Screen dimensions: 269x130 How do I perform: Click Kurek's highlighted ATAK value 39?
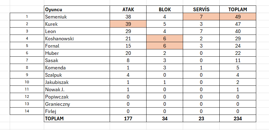coord(128,24)
